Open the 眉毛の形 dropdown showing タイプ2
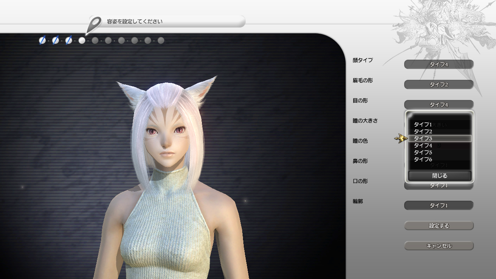The width and height of the screenshot is (496, 279). (439, 84)
